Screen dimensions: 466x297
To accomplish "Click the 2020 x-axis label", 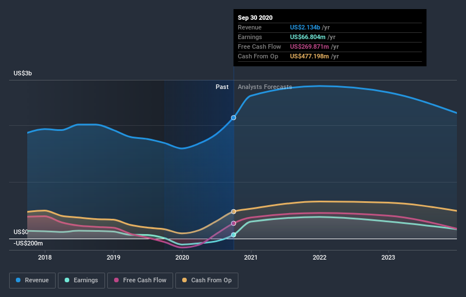I will (182, 257).
